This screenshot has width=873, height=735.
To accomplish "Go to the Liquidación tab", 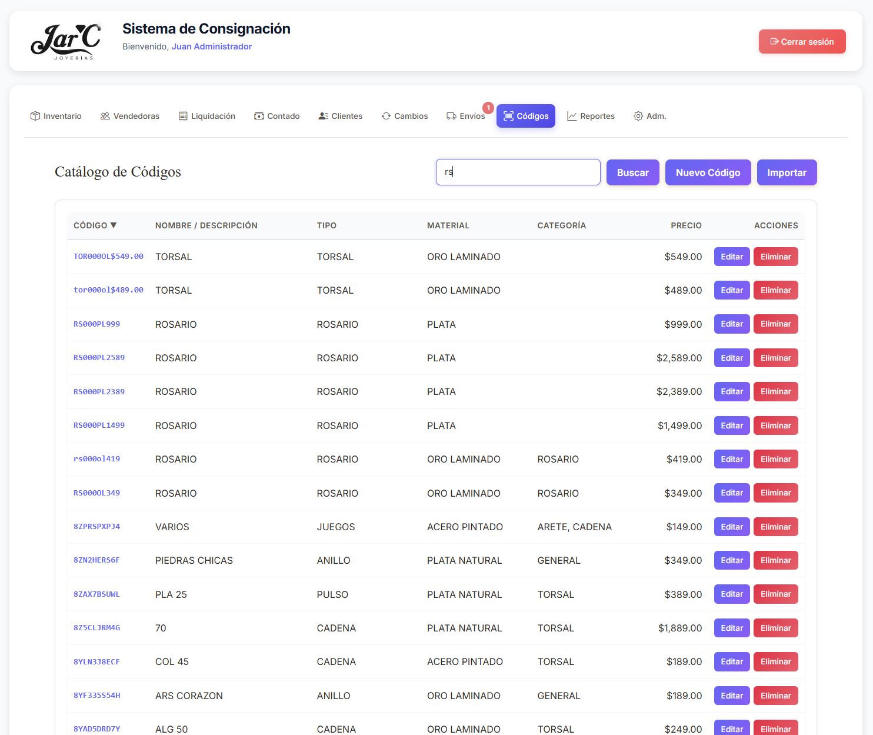I will pyautogui.click(x=207, y=116).
